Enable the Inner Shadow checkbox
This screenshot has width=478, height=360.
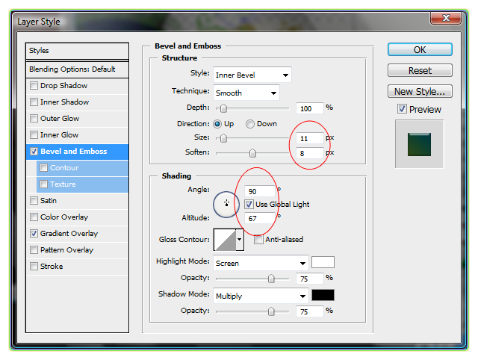pos(34,102)
